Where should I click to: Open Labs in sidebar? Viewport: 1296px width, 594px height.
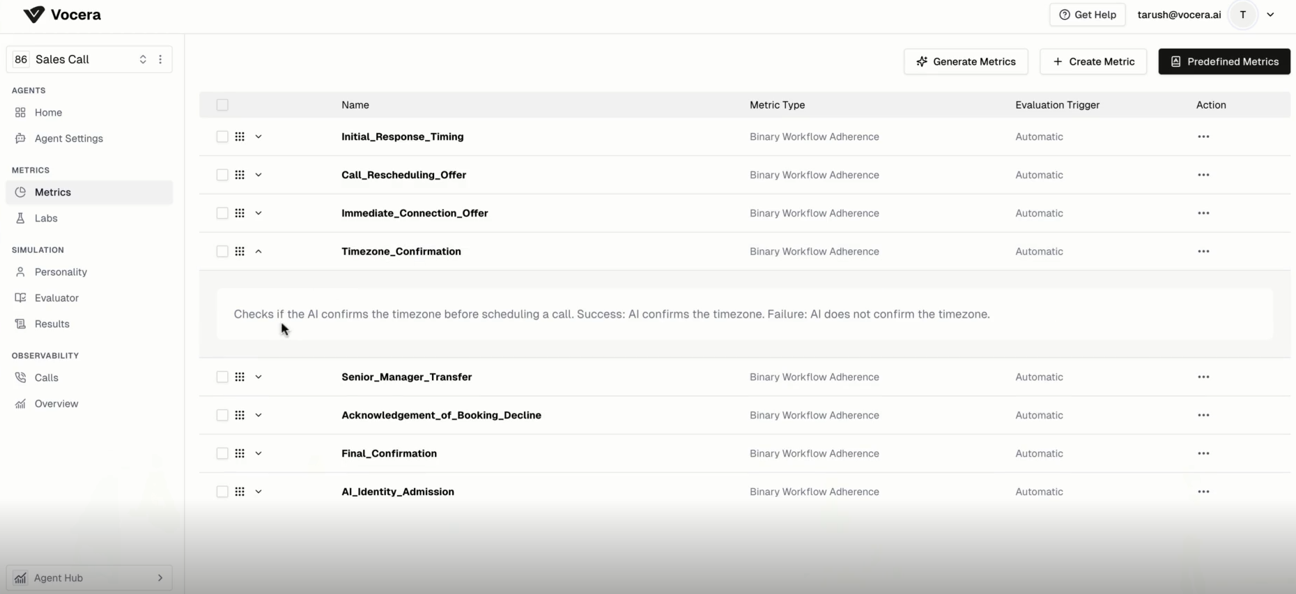tap(89, 218)
